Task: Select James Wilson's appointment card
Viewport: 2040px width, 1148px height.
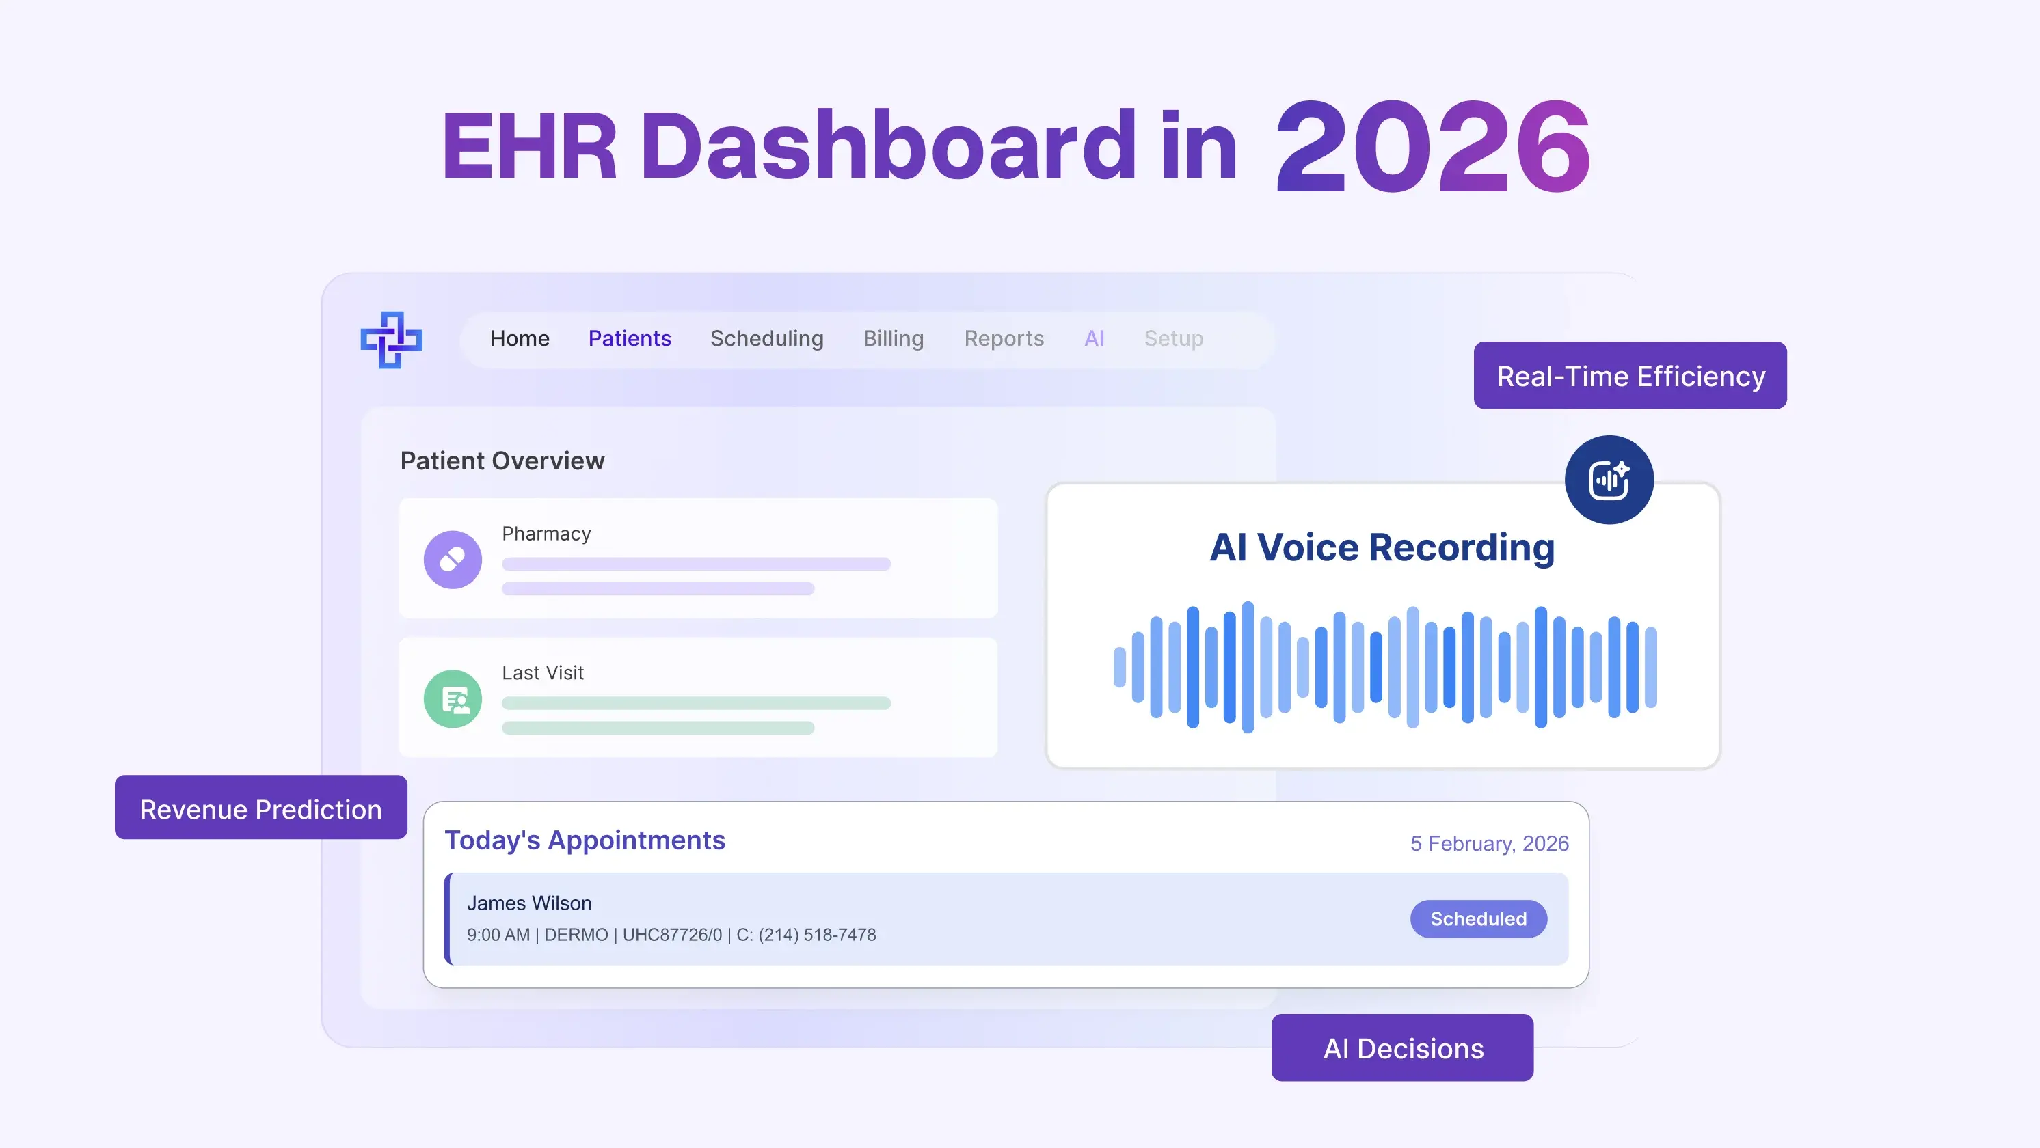Action: tap(1006, 918)
